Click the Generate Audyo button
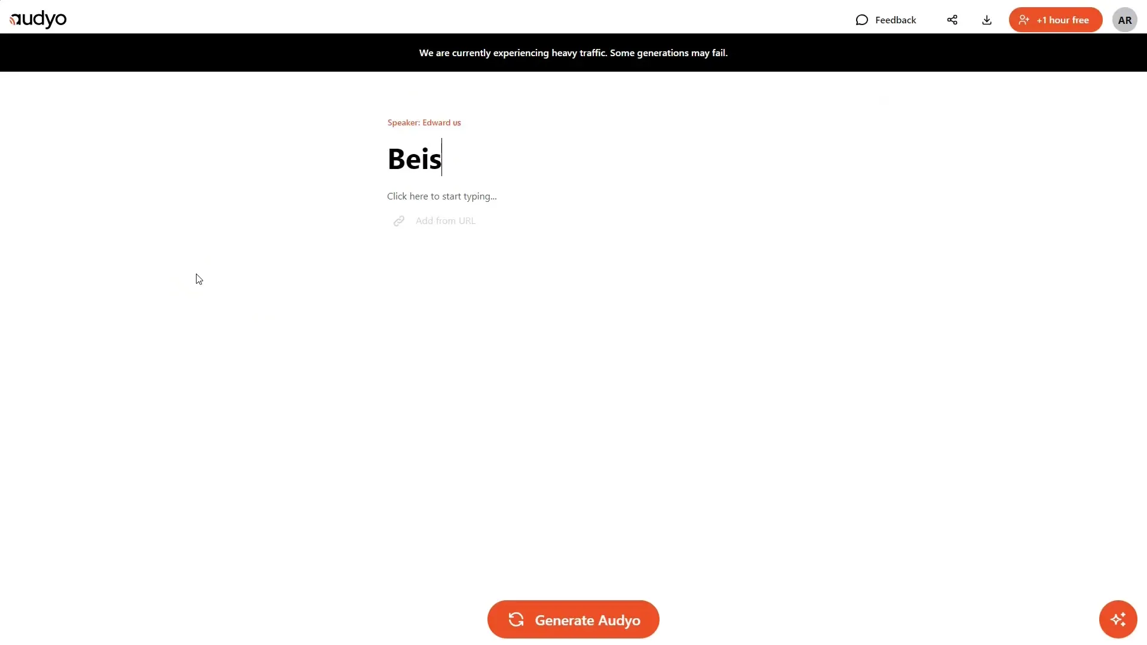1147x645 pixels. click(573, 620)
